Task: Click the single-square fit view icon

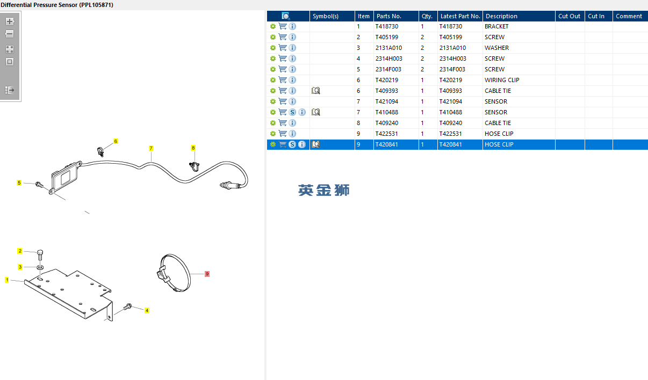Action: tap(10, 62)
